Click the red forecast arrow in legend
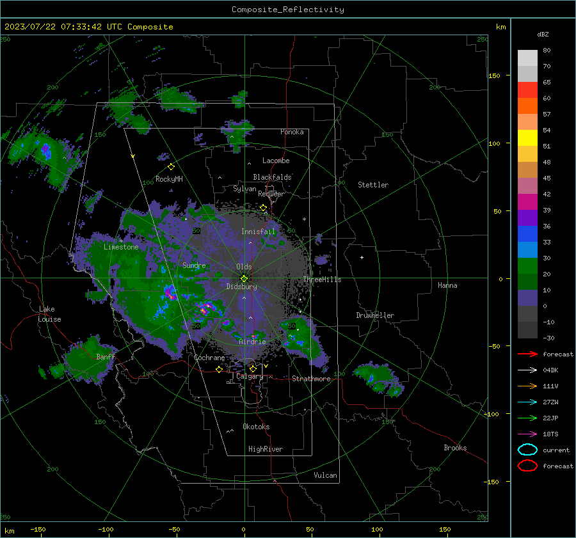 (527, 354)
